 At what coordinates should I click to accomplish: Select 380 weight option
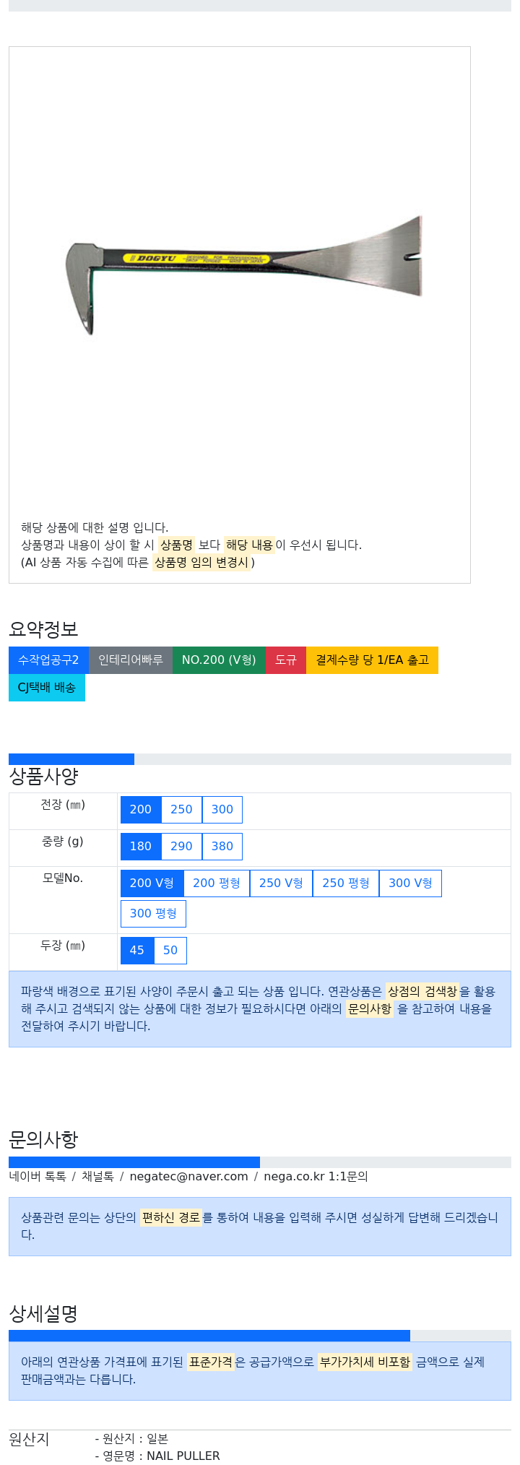click(222, 847)
